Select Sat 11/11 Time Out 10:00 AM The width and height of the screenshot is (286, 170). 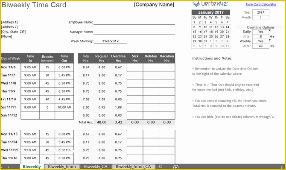tap(64, 107)
